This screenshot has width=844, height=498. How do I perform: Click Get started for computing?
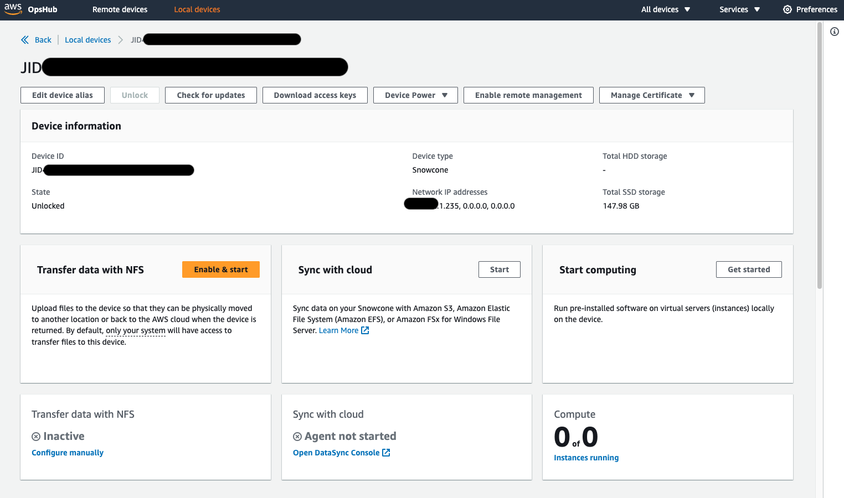(x=749, y=269)
